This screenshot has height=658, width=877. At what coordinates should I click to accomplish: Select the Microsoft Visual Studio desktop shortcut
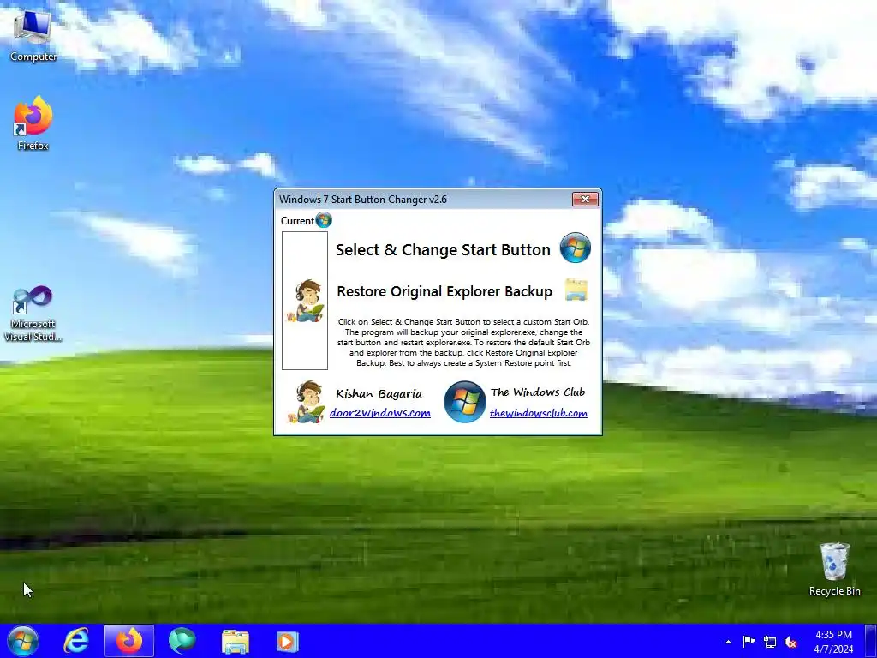click(33, 314)
